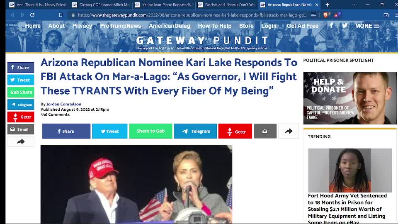Switch to the 'And, There It Is... Nancy Pelosi' tab

click(38, 5)
